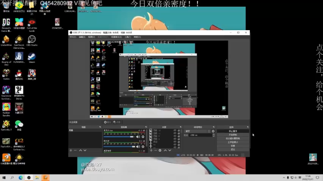Toggle visibility eye of the fourth source
Screen dimensions: 323x181
(x=175, y=139)
